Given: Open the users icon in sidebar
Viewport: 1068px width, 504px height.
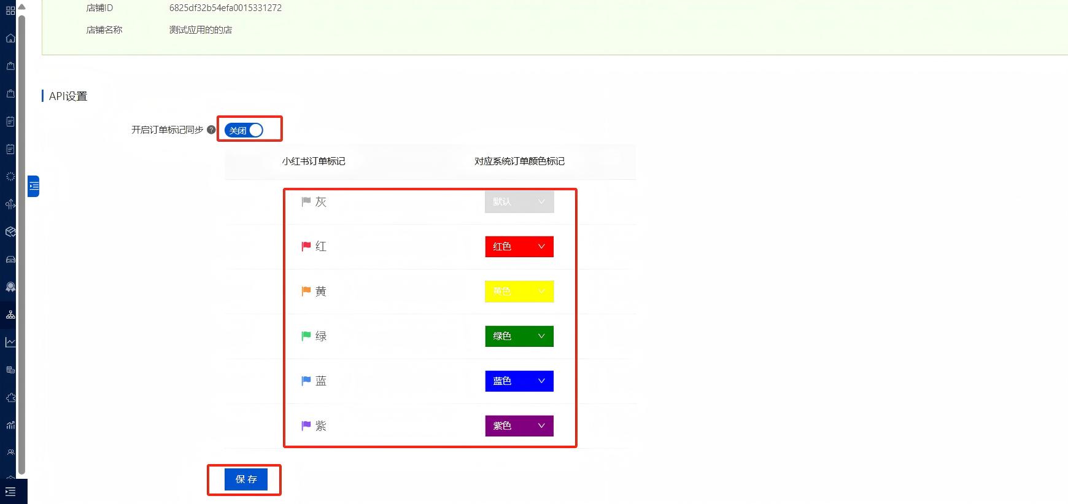Looking at the screenshot, I should click(x=10, y=452).
